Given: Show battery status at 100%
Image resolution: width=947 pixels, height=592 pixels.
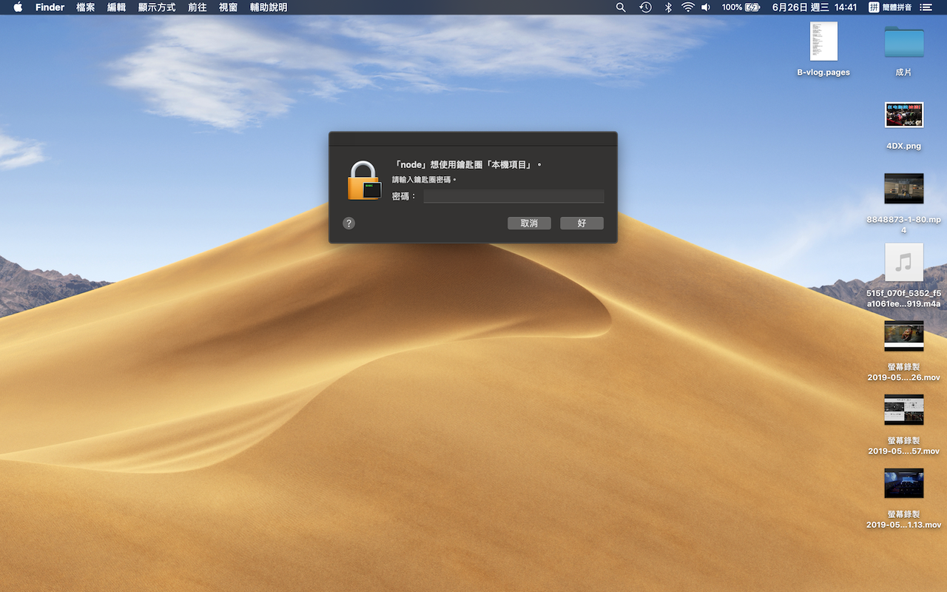Looking at the screenshot, I should (741, 7).
